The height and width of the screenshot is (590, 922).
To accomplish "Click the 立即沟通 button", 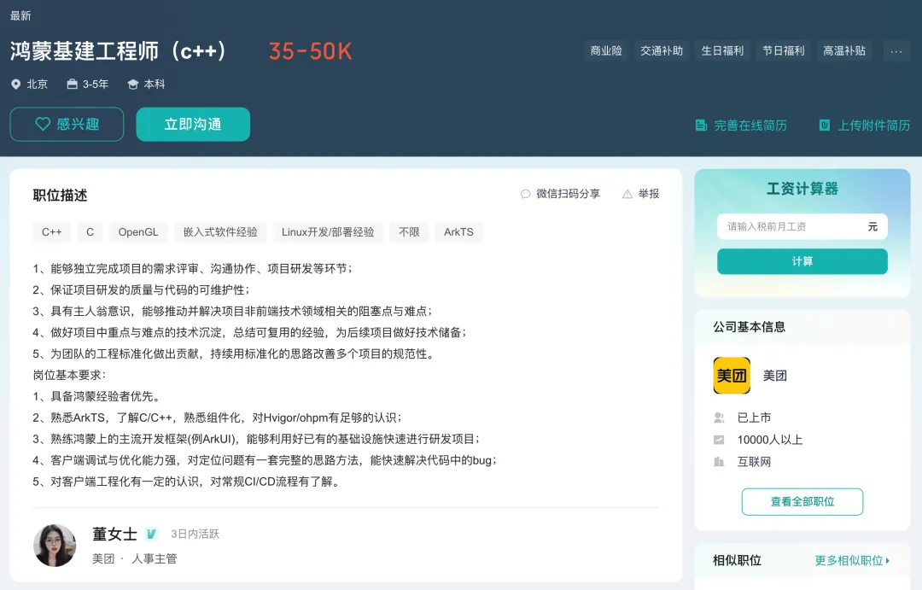I will [x=193, y=124].
